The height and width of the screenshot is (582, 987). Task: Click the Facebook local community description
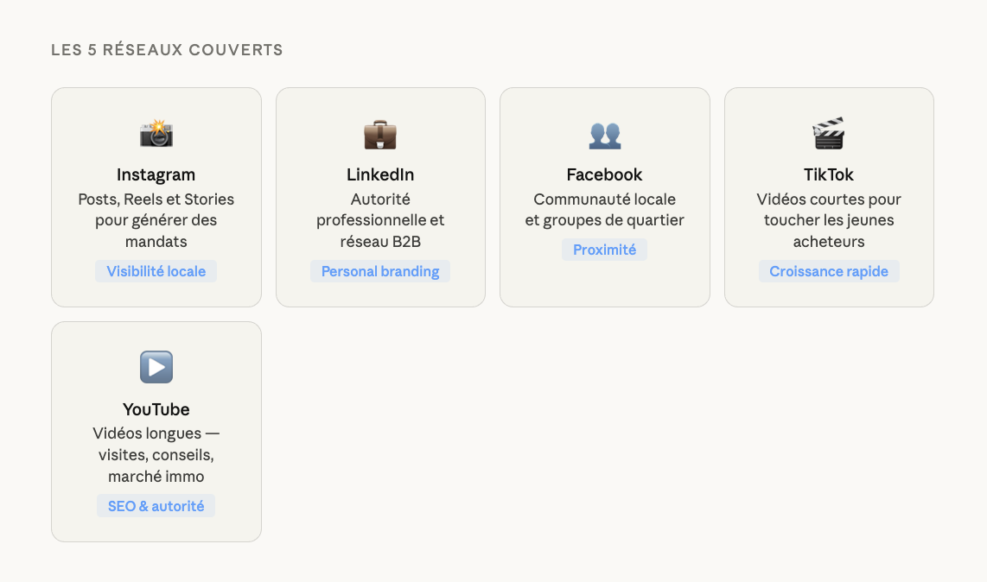605,210
